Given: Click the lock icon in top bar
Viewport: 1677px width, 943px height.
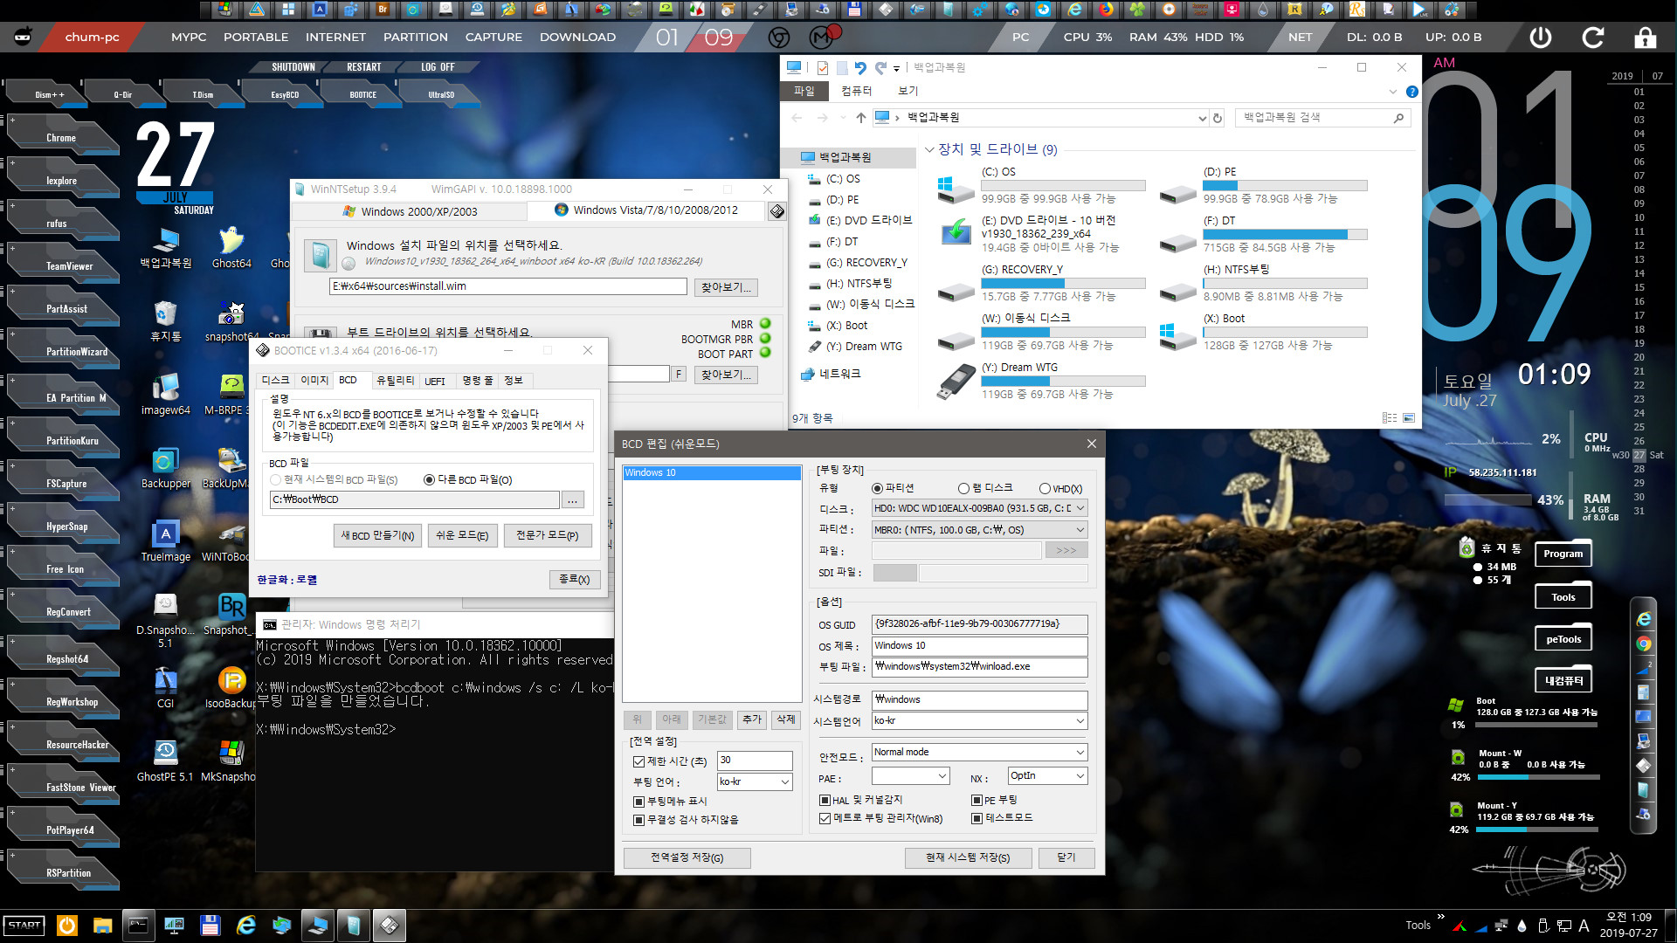Looking at the screenshot, I should [1645, 38].
